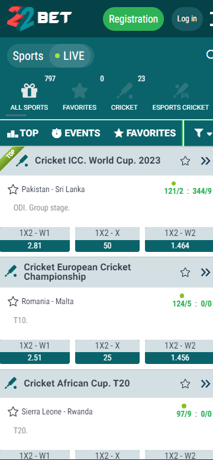Screen dimensions: 213x460
Task: Click cricket icon beside European Cricket Championship
Action: pyautogui.click(x=11, y=271)
